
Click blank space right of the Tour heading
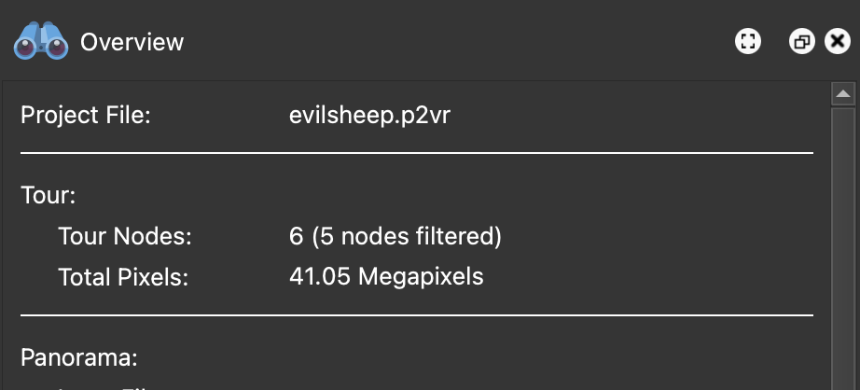coord(420,197)
